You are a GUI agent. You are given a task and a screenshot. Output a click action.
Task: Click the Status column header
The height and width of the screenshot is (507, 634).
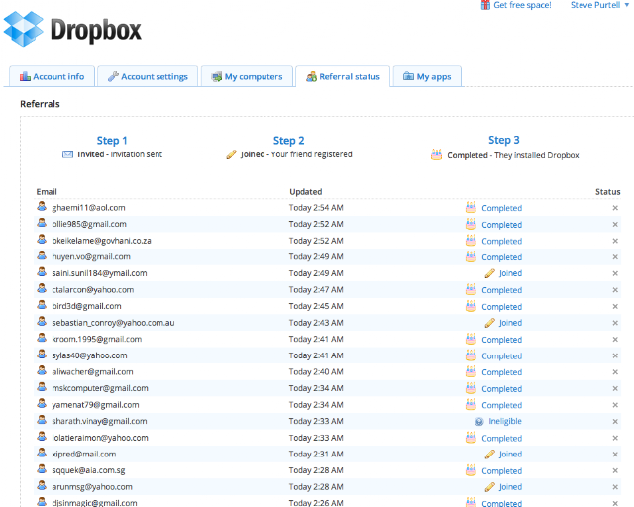point(607,192)
